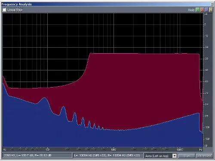Open the Advanced options button
215x161 pixels.
click(204, 156)
